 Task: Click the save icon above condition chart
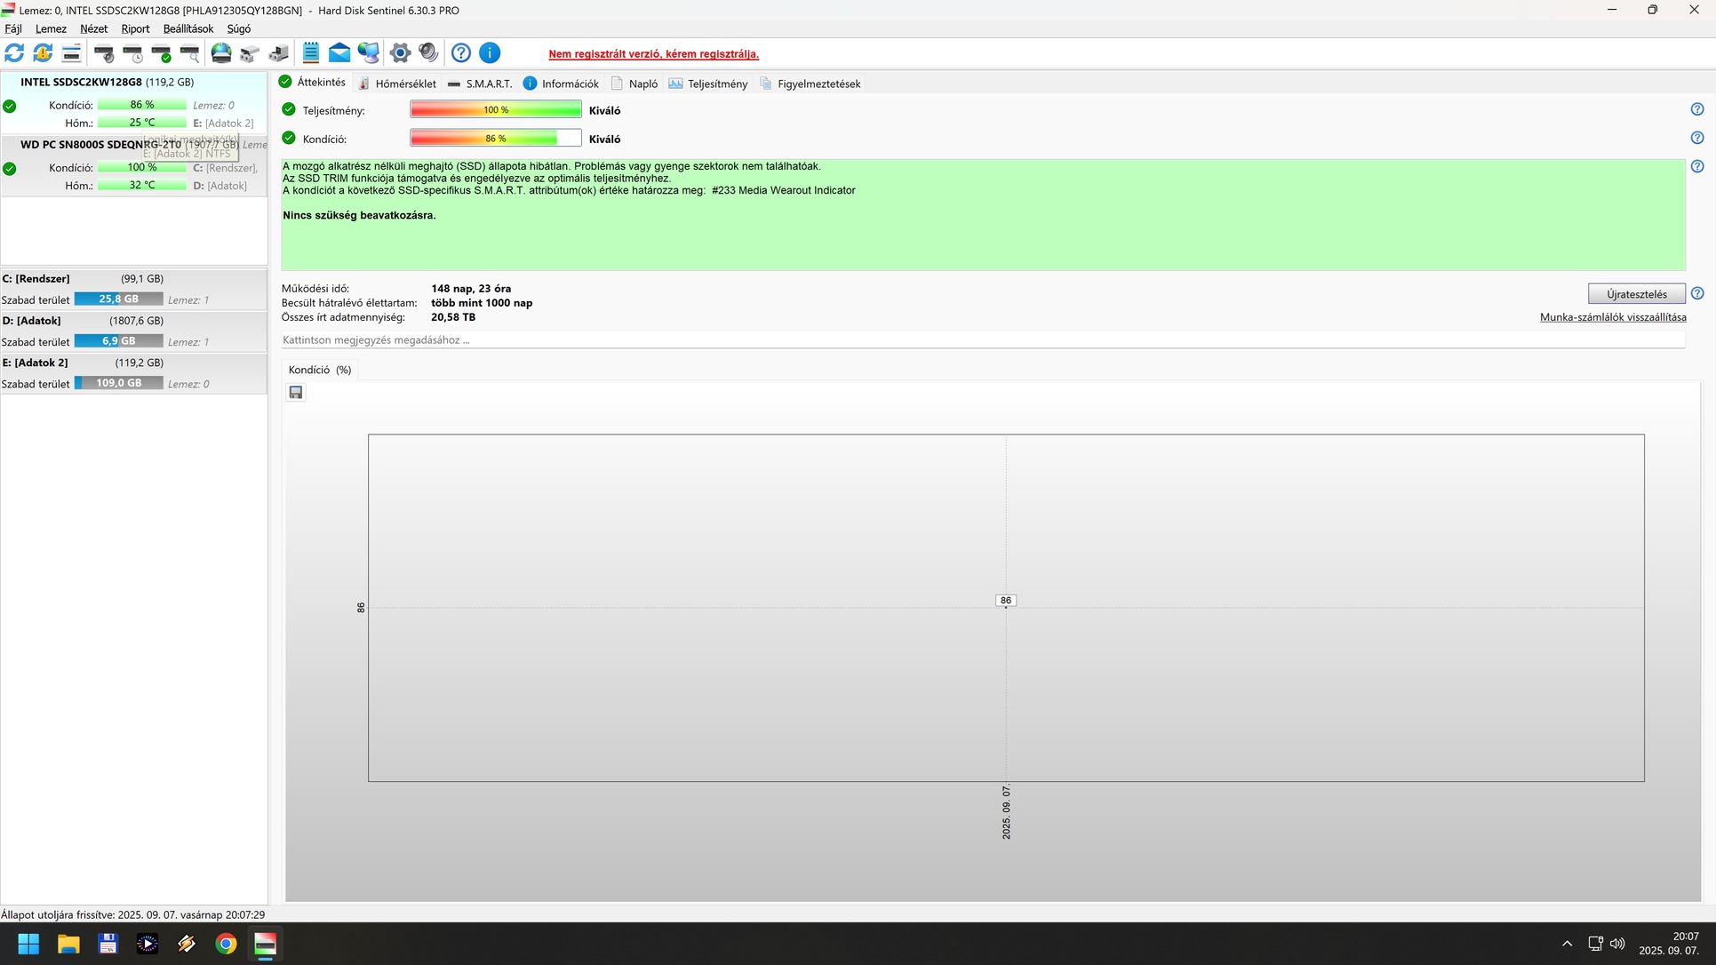296,393
